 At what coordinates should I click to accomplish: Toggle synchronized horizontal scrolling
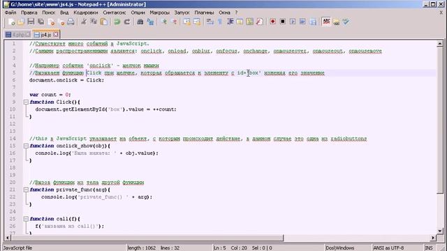tap(197, 22)
